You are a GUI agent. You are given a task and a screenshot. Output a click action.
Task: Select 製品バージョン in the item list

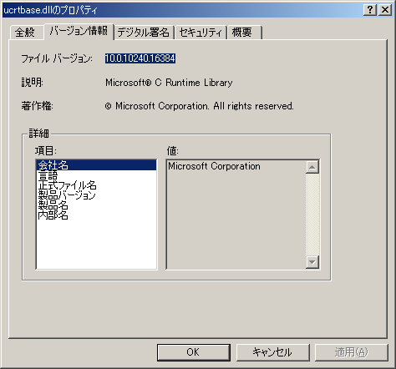coord(96,195)
